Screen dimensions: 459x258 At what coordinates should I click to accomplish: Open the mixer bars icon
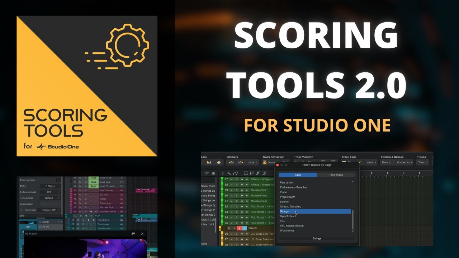pos(213,173)
